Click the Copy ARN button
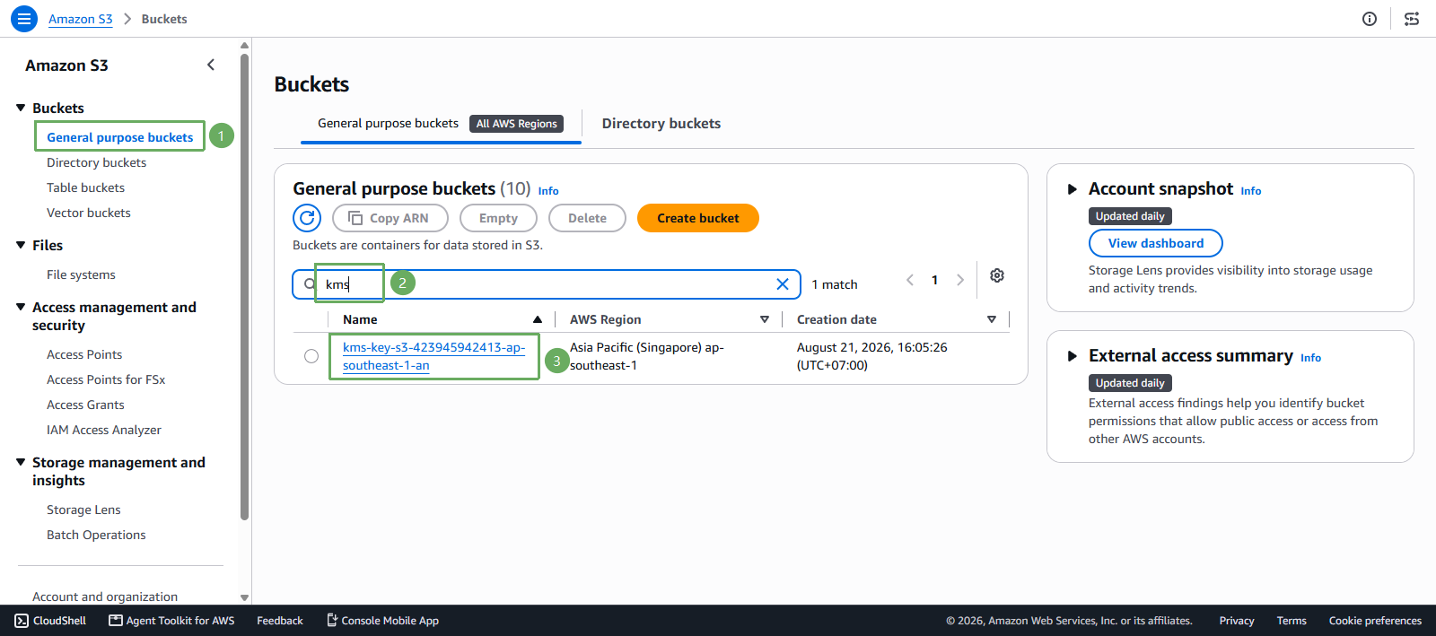Image resolution: width=1436 pixels, height=636 pixels. 390,218
